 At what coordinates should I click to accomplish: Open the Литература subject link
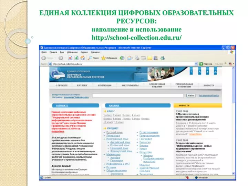(113, 136)
